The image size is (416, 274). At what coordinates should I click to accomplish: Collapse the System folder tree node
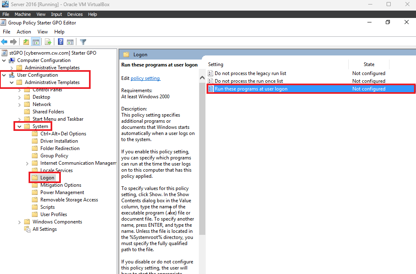(19, 127)
